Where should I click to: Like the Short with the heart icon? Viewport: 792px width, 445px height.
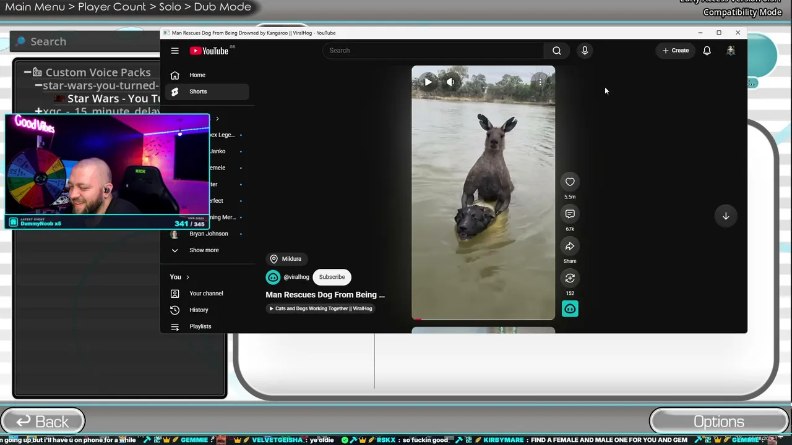pyautogui.click(x=570, y=182)
